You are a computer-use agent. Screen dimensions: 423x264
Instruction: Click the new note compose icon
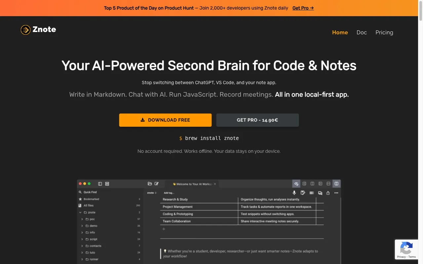click(x=157, y=184)
